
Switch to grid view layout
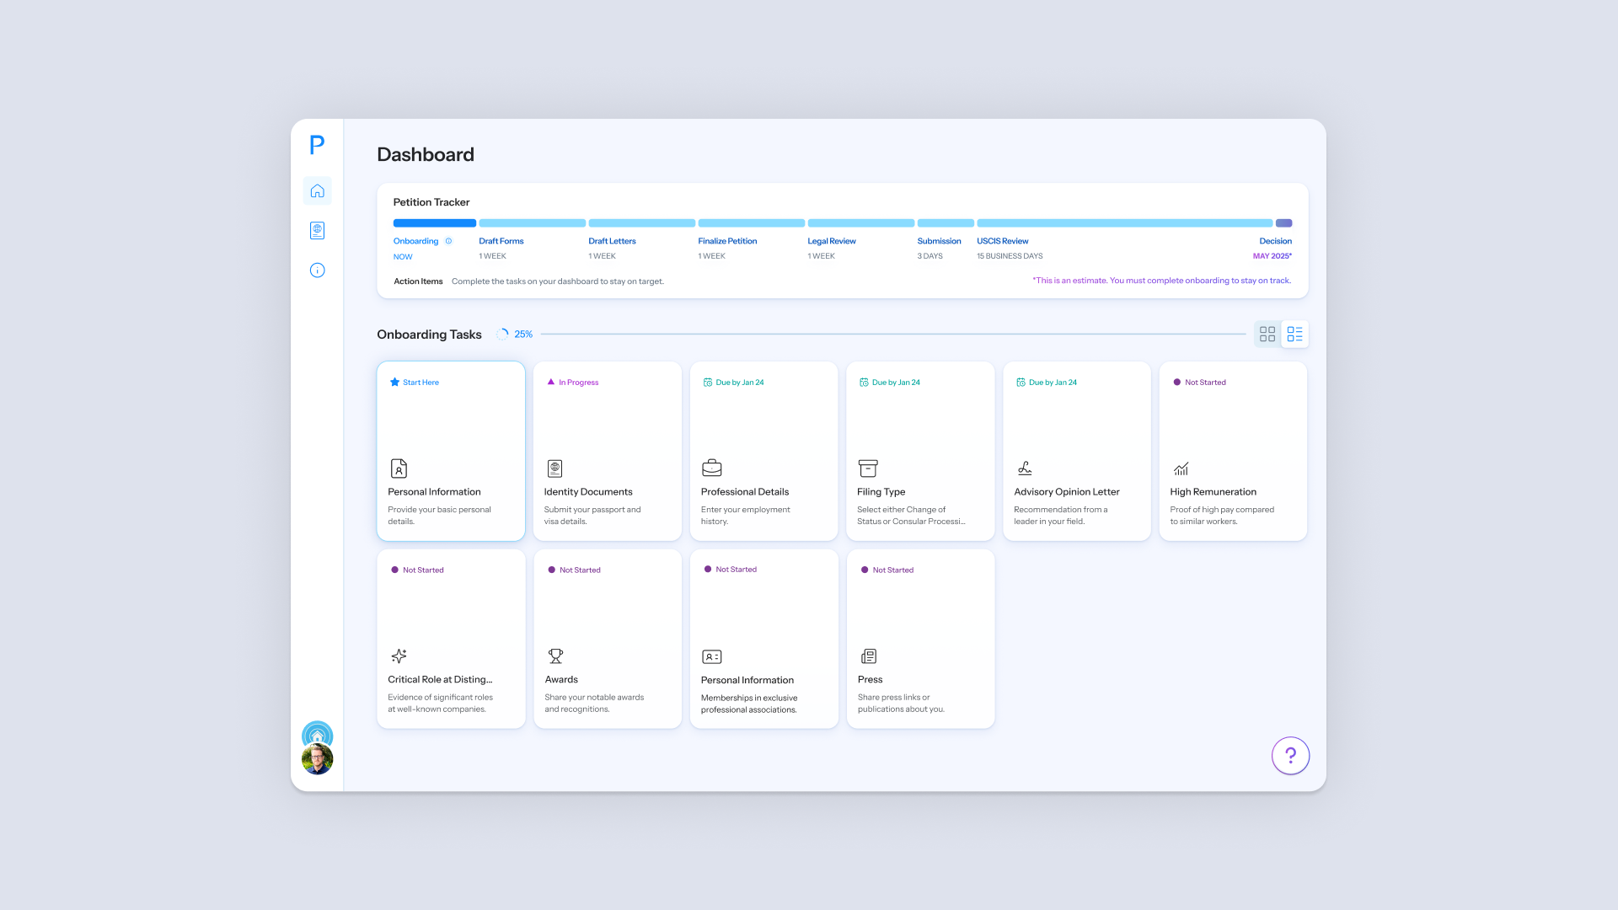(1267, 335)
